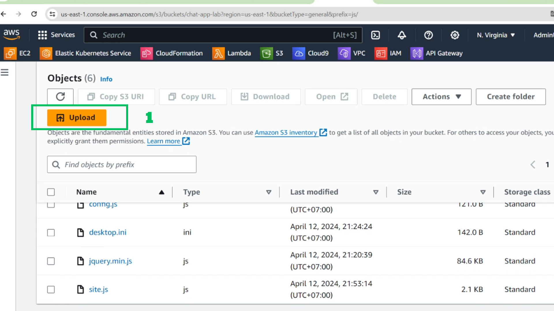This screenshot has width=554, height=311.
Task: Open the Lambda shortcut
Action: [x=232, y=53]
